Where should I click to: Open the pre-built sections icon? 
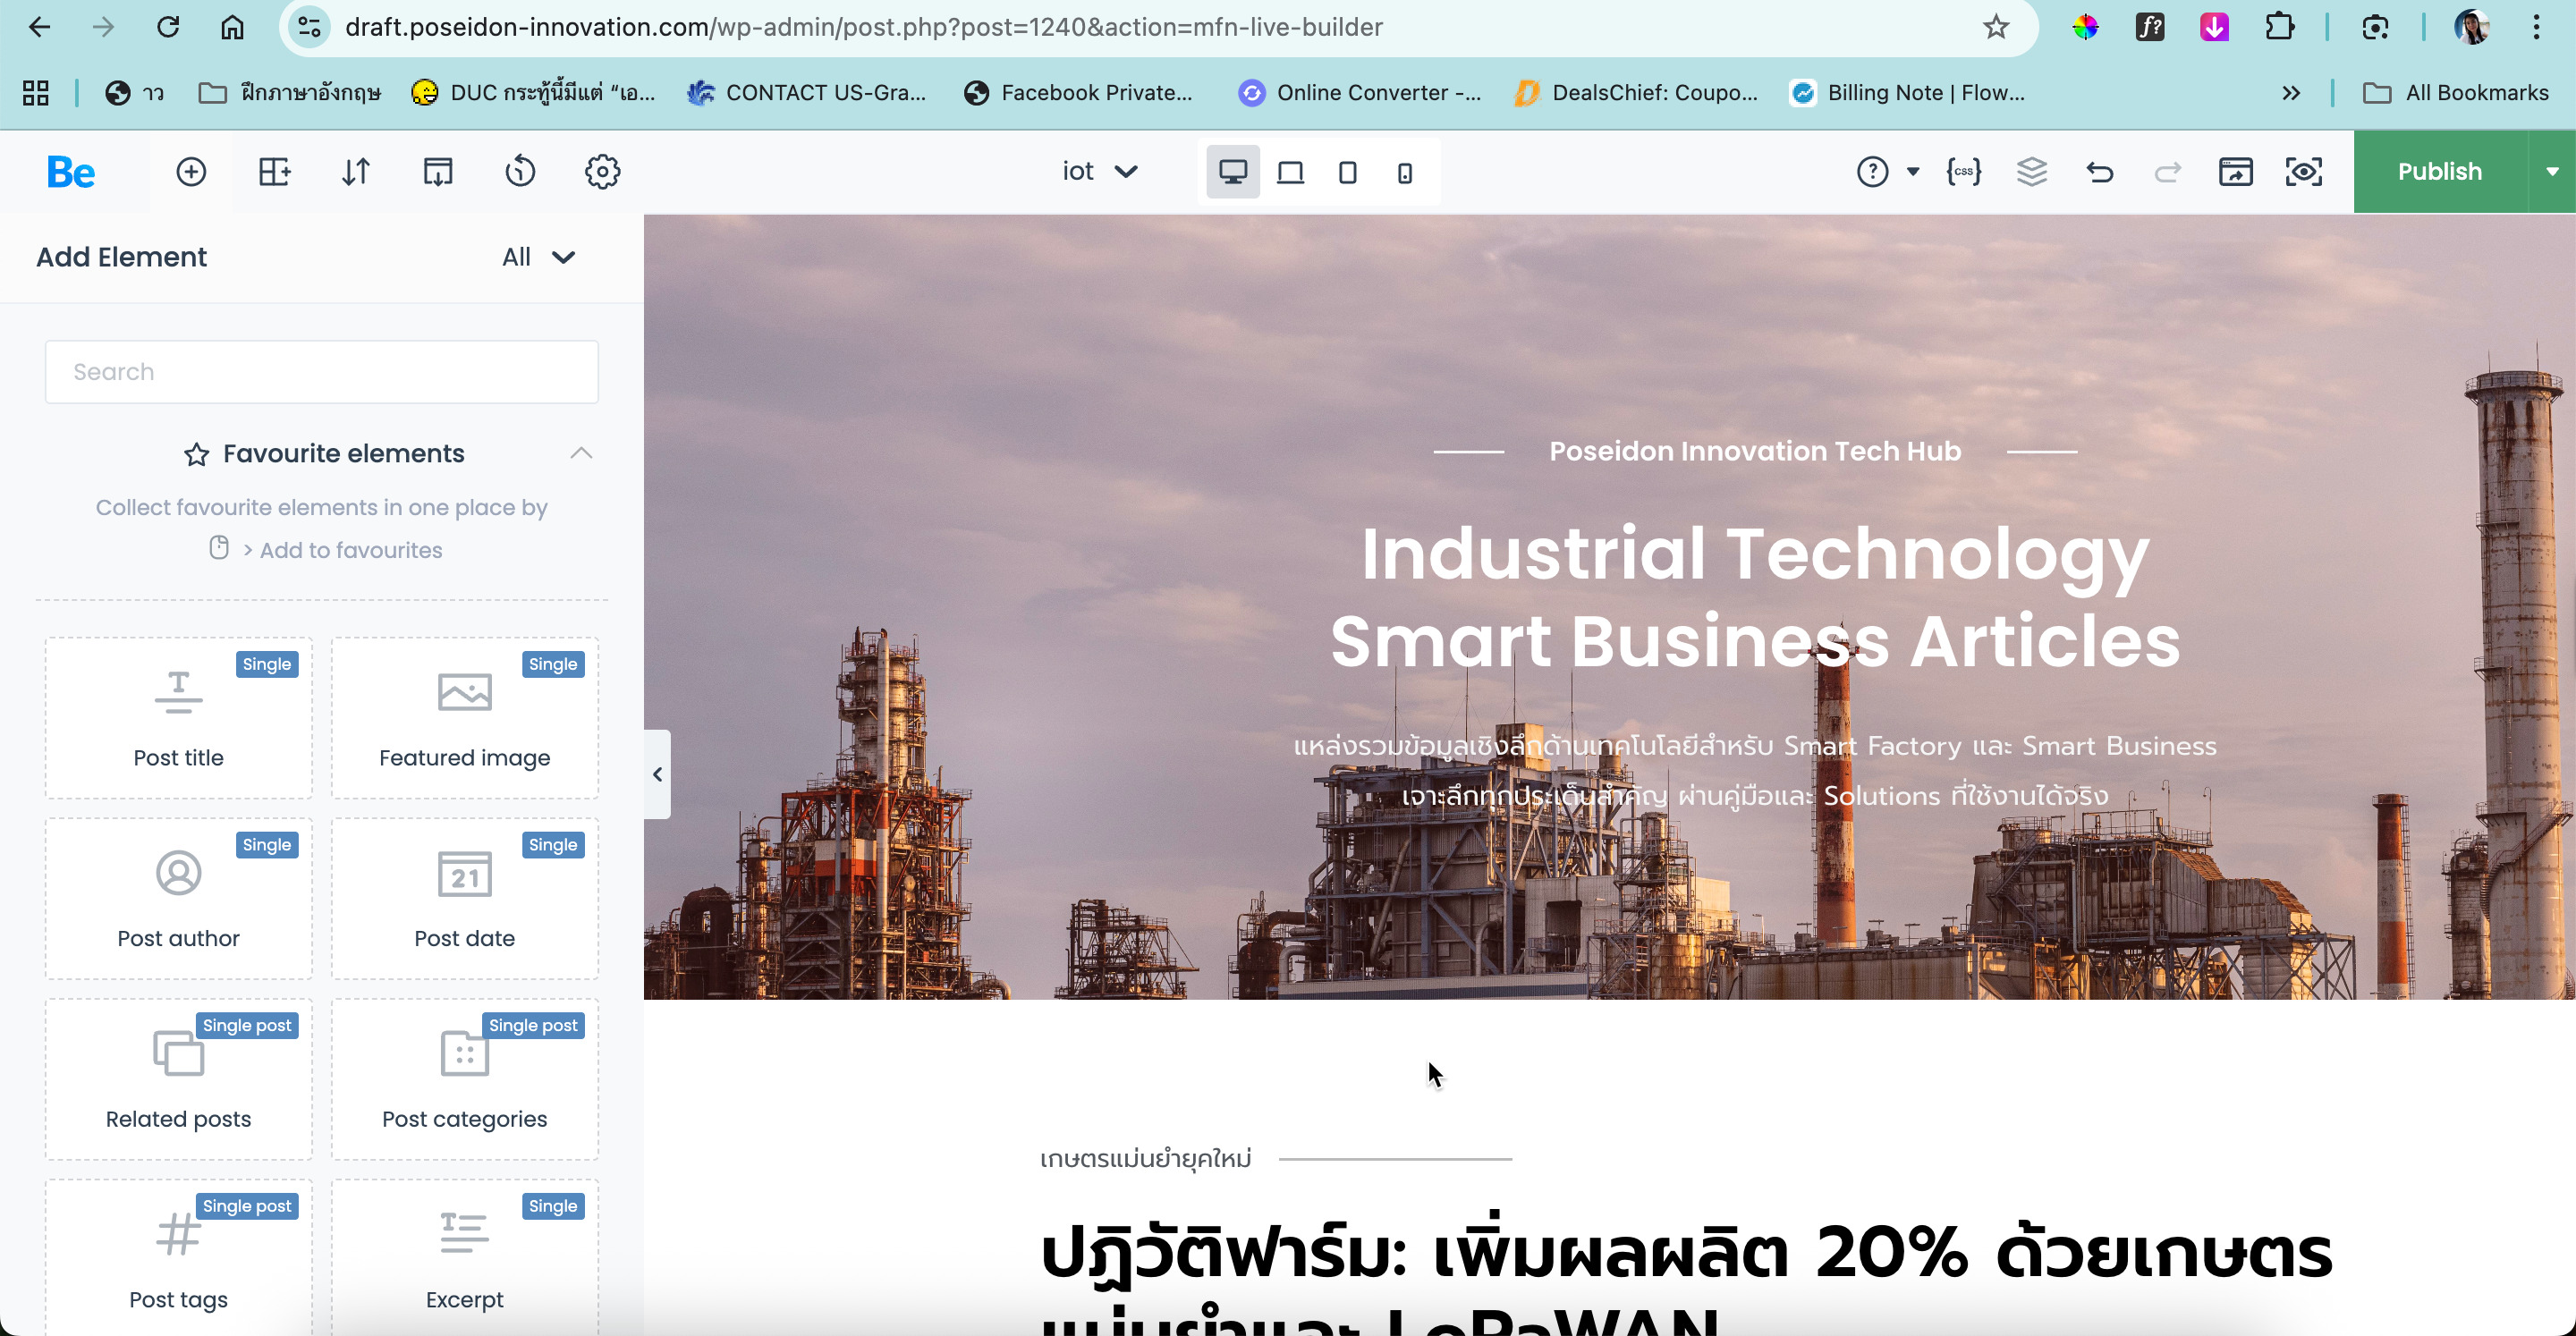[274, 172]
